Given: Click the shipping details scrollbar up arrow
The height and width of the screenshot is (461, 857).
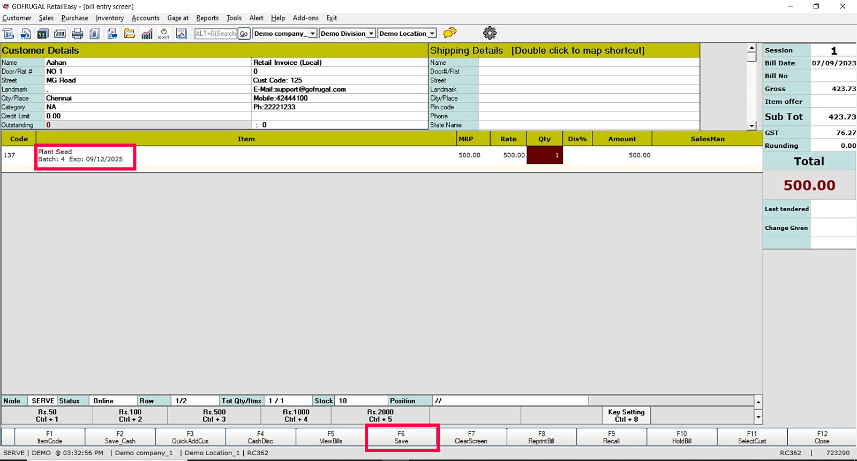Looking at the screenshot, I should [x=752, y=48].
